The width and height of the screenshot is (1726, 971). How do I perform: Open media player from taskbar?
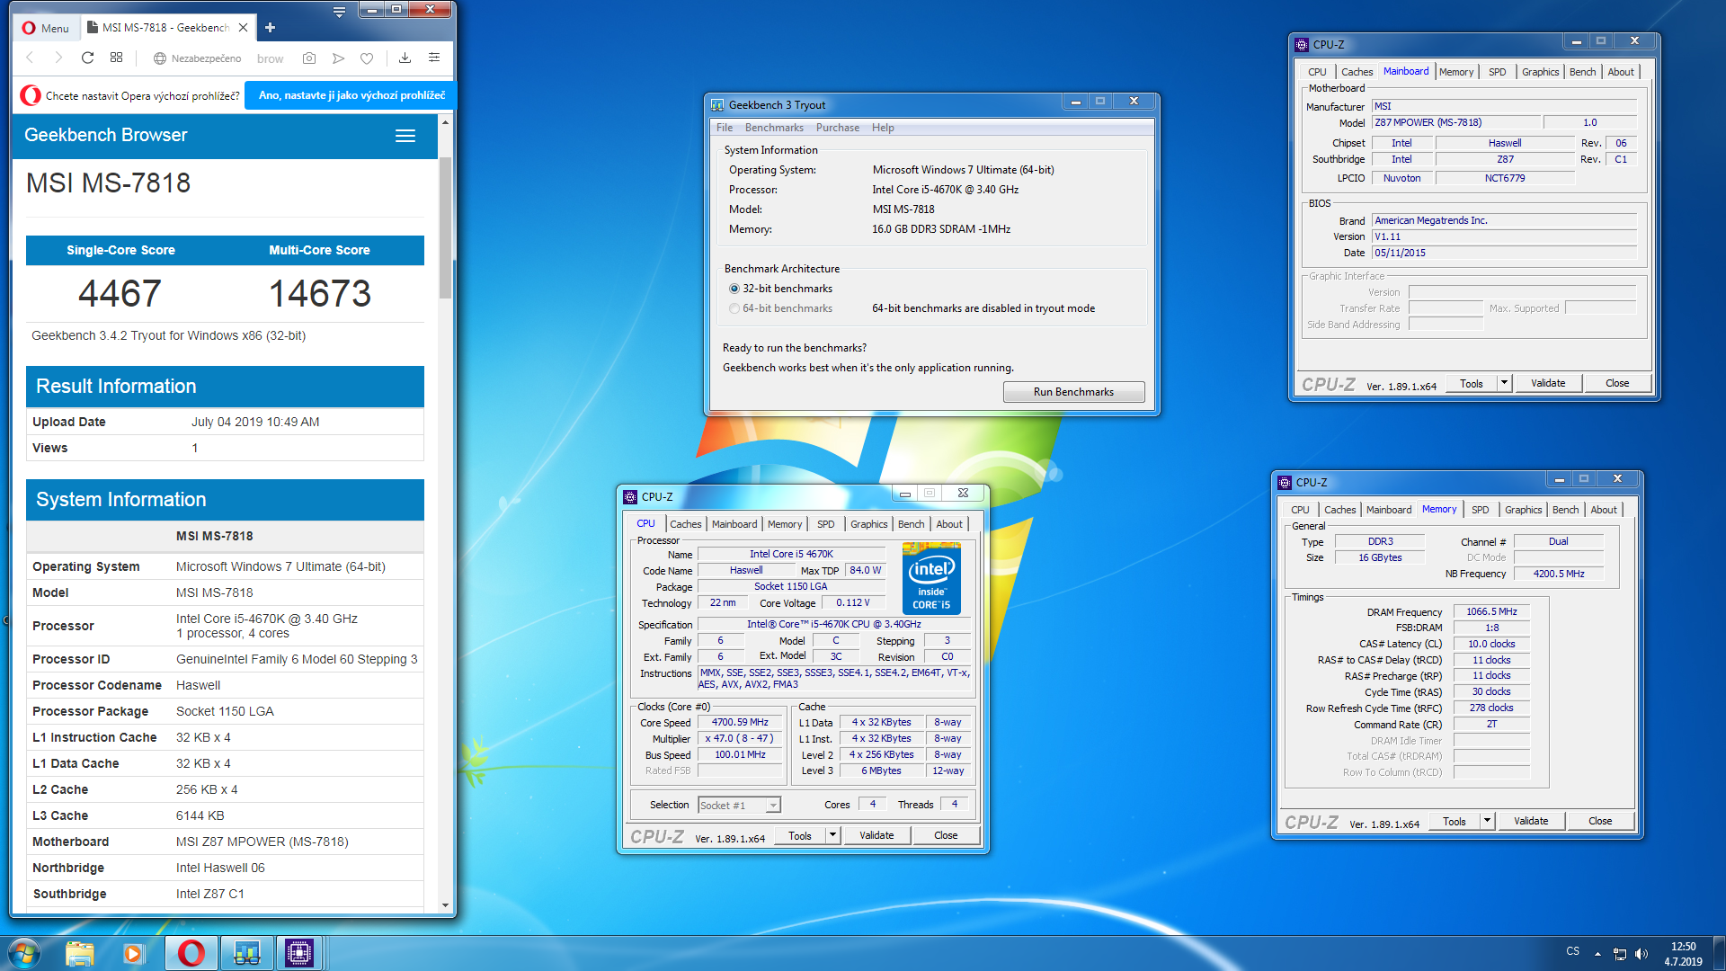(133, 953)
